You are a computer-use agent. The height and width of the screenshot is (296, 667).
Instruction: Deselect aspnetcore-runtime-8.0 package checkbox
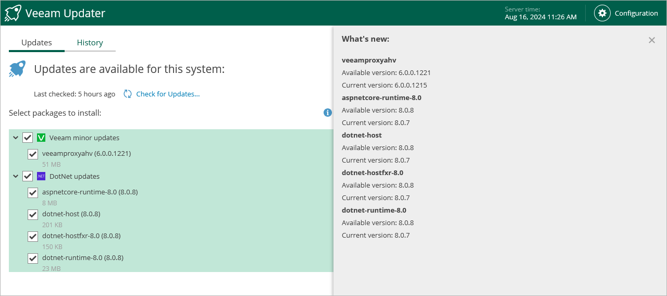[x=33, y=192]
